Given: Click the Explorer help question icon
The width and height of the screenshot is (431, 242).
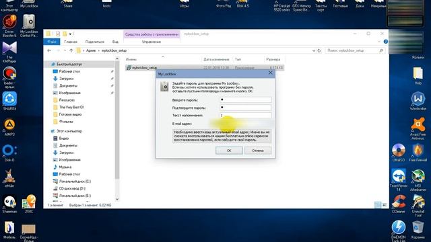Looking at the screenshot, I should click(386, 42).
